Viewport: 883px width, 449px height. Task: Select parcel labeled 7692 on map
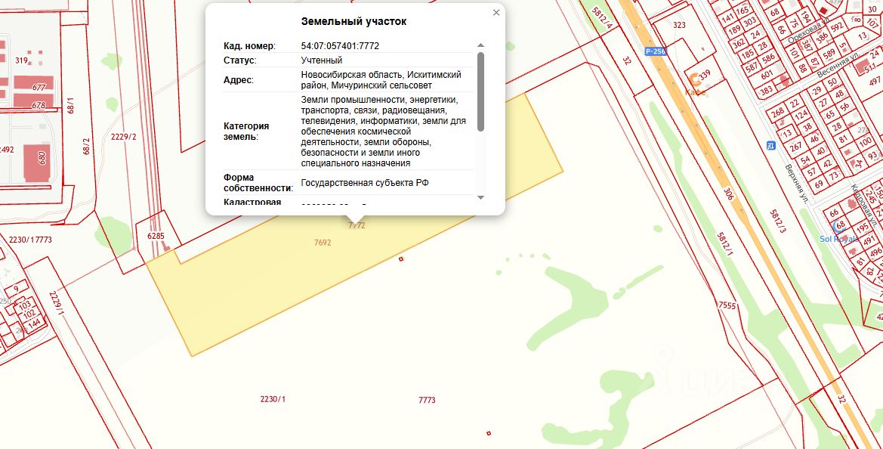pyautogui.click(x=323, y=243)
